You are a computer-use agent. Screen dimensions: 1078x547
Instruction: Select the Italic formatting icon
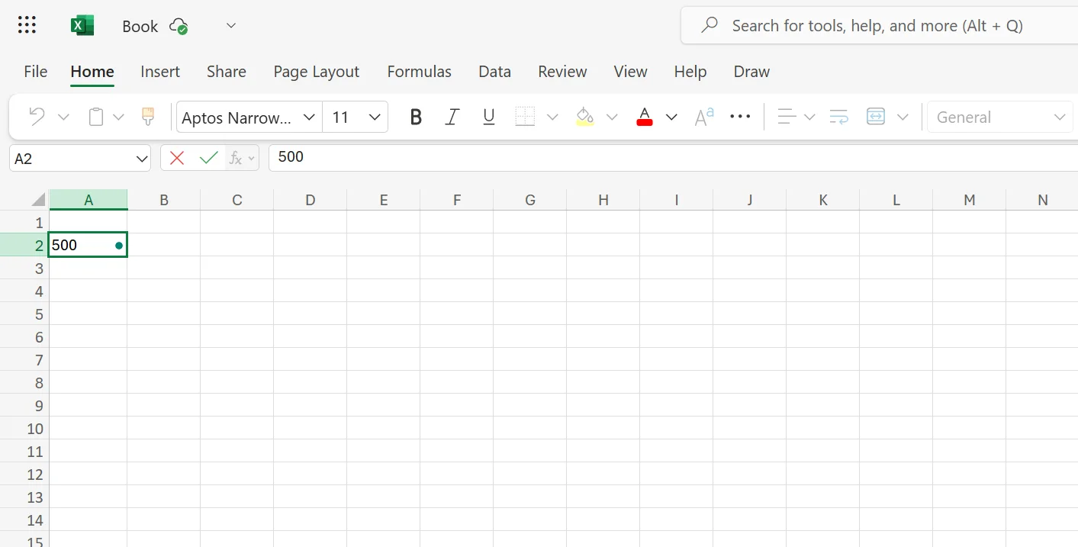coord(452,117)
